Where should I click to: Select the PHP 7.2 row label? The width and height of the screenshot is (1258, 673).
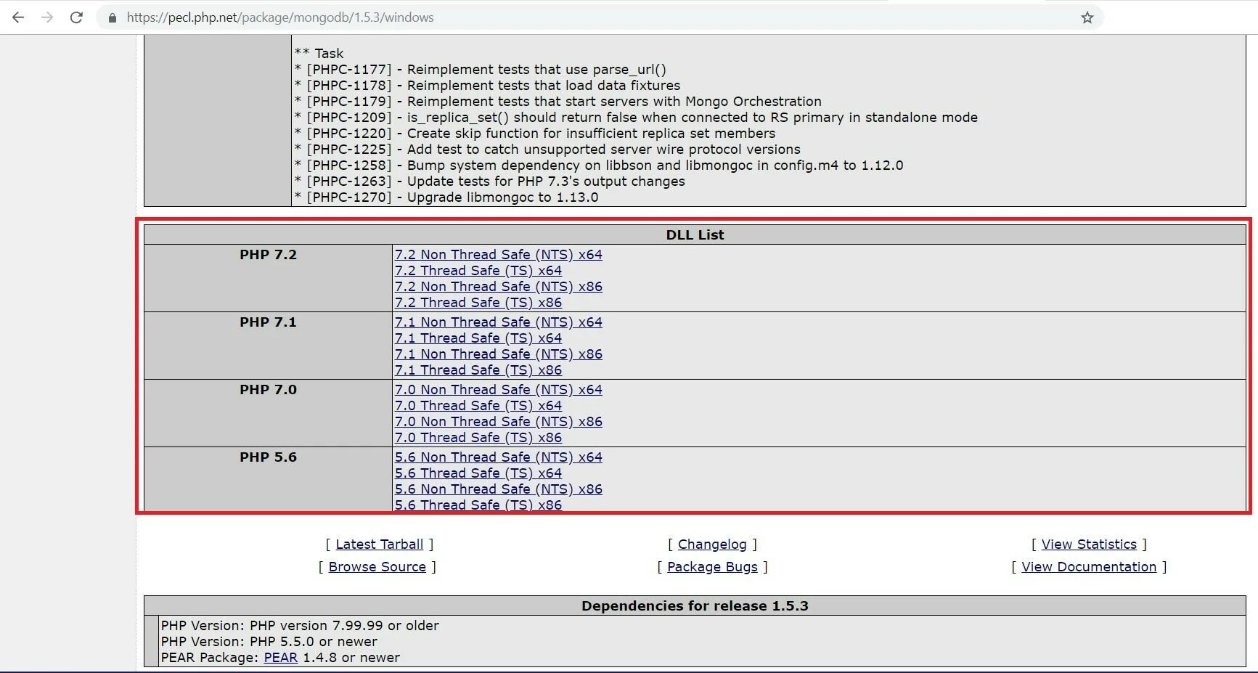[x=269, y=255]
